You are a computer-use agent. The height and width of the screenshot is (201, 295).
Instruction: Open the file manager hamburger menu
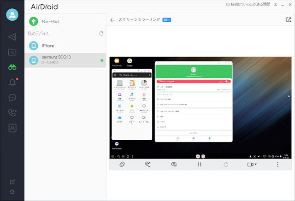[115, 75]
